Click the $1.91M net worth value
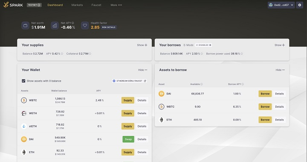The width and height of the screenshot is (307, 162). click(x=38, y=27)
